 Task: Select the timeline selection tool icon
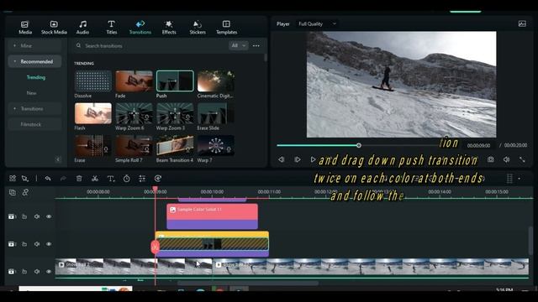click(25, 178)
